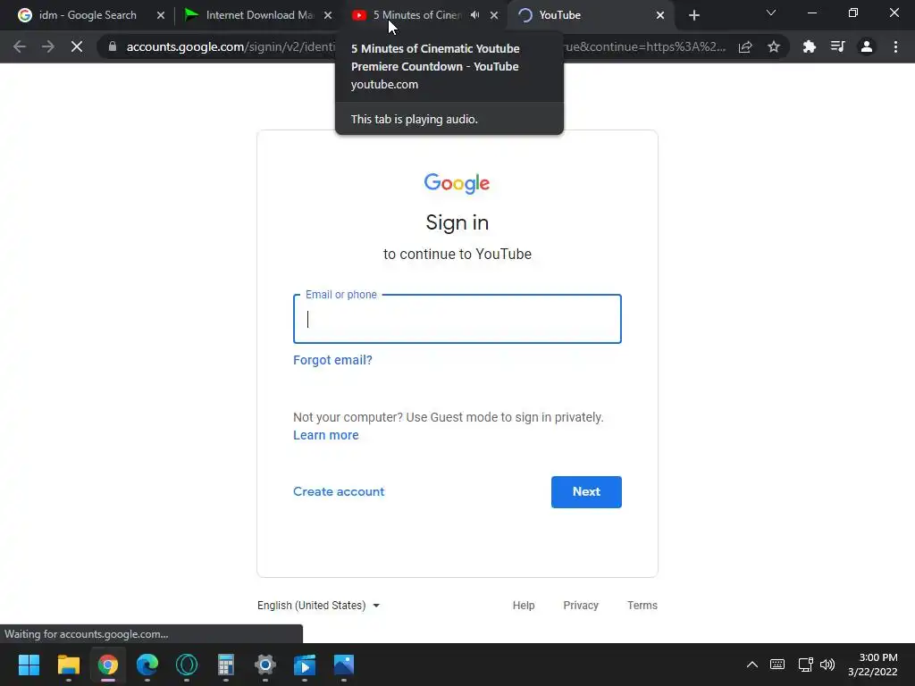Minimize the Chrome window
The height and width of the screenshot is (686, 915).
point(811,13)
